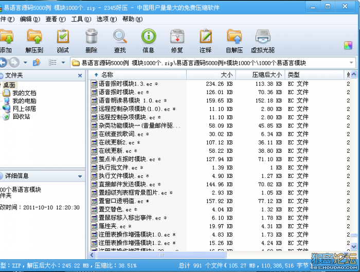The width and height of the screenshot is (360, 272).
Task: Select file 直接邮件发送模块.ec
Action: [130, 185]
